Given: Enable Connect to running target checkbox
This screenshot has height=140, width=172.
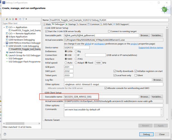Looking at the screenshot, I should (109, 31).
